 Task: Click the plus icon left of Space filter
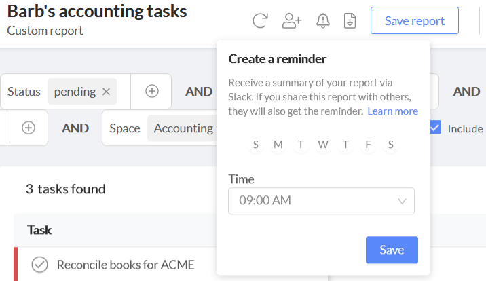pos(29,128)
